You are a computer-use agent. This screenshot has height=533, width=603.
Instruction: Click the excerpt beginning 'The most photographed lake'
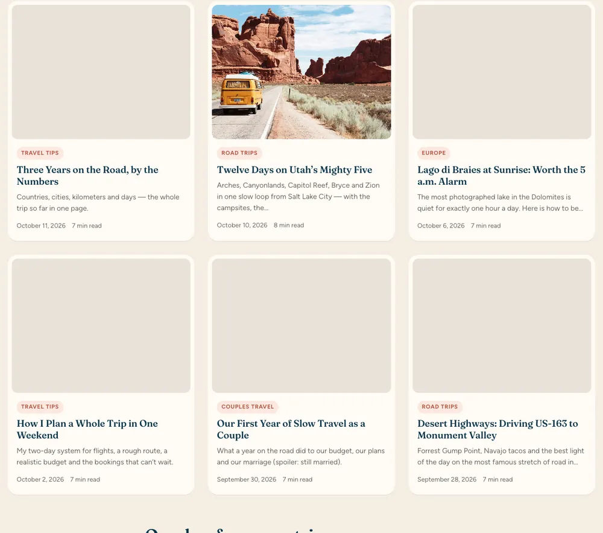pyautogui.click(x=500, y=202)
